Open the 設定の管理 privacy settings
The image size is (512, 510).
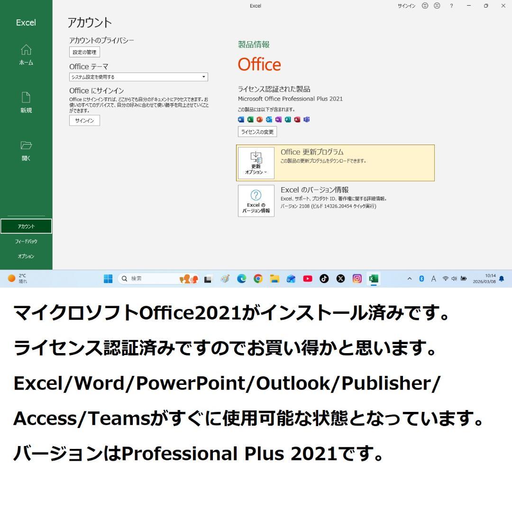click(84, 52)
